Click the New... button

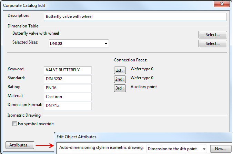[x=220, y=149]
